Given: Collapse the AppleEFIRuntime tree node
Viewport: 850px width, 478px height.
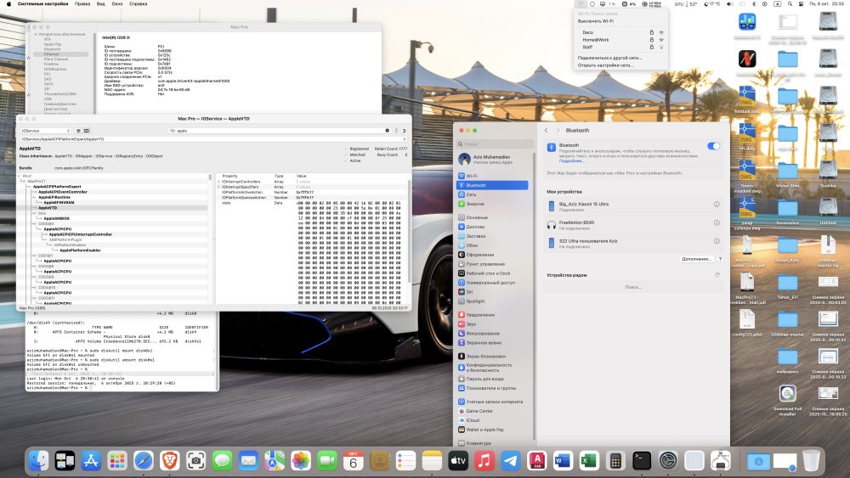Looking at the screenshot, I should (34, 198).
